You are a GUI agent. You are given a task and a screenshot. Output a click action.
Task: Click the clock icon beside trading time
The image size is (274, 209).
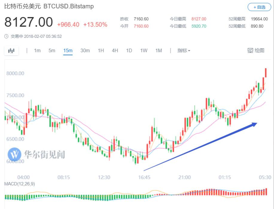coord(6,36)
